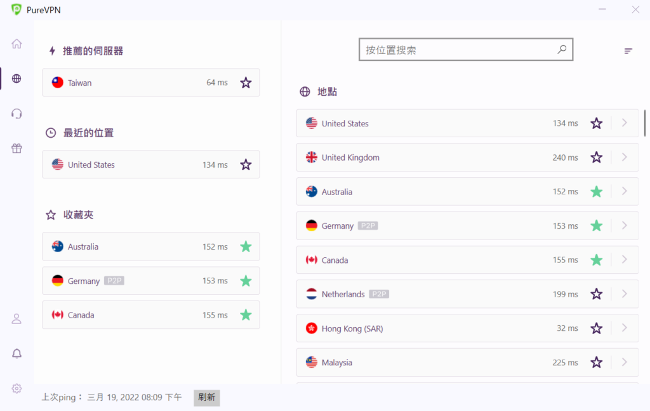
Task: Click the 推薦的伺服器 heading
Action: click(93, 51)
